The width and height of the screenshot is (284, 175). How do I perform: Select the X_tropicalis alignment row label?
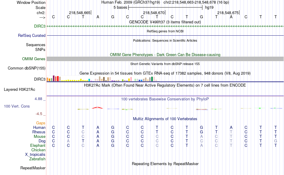tap(35, 155)
